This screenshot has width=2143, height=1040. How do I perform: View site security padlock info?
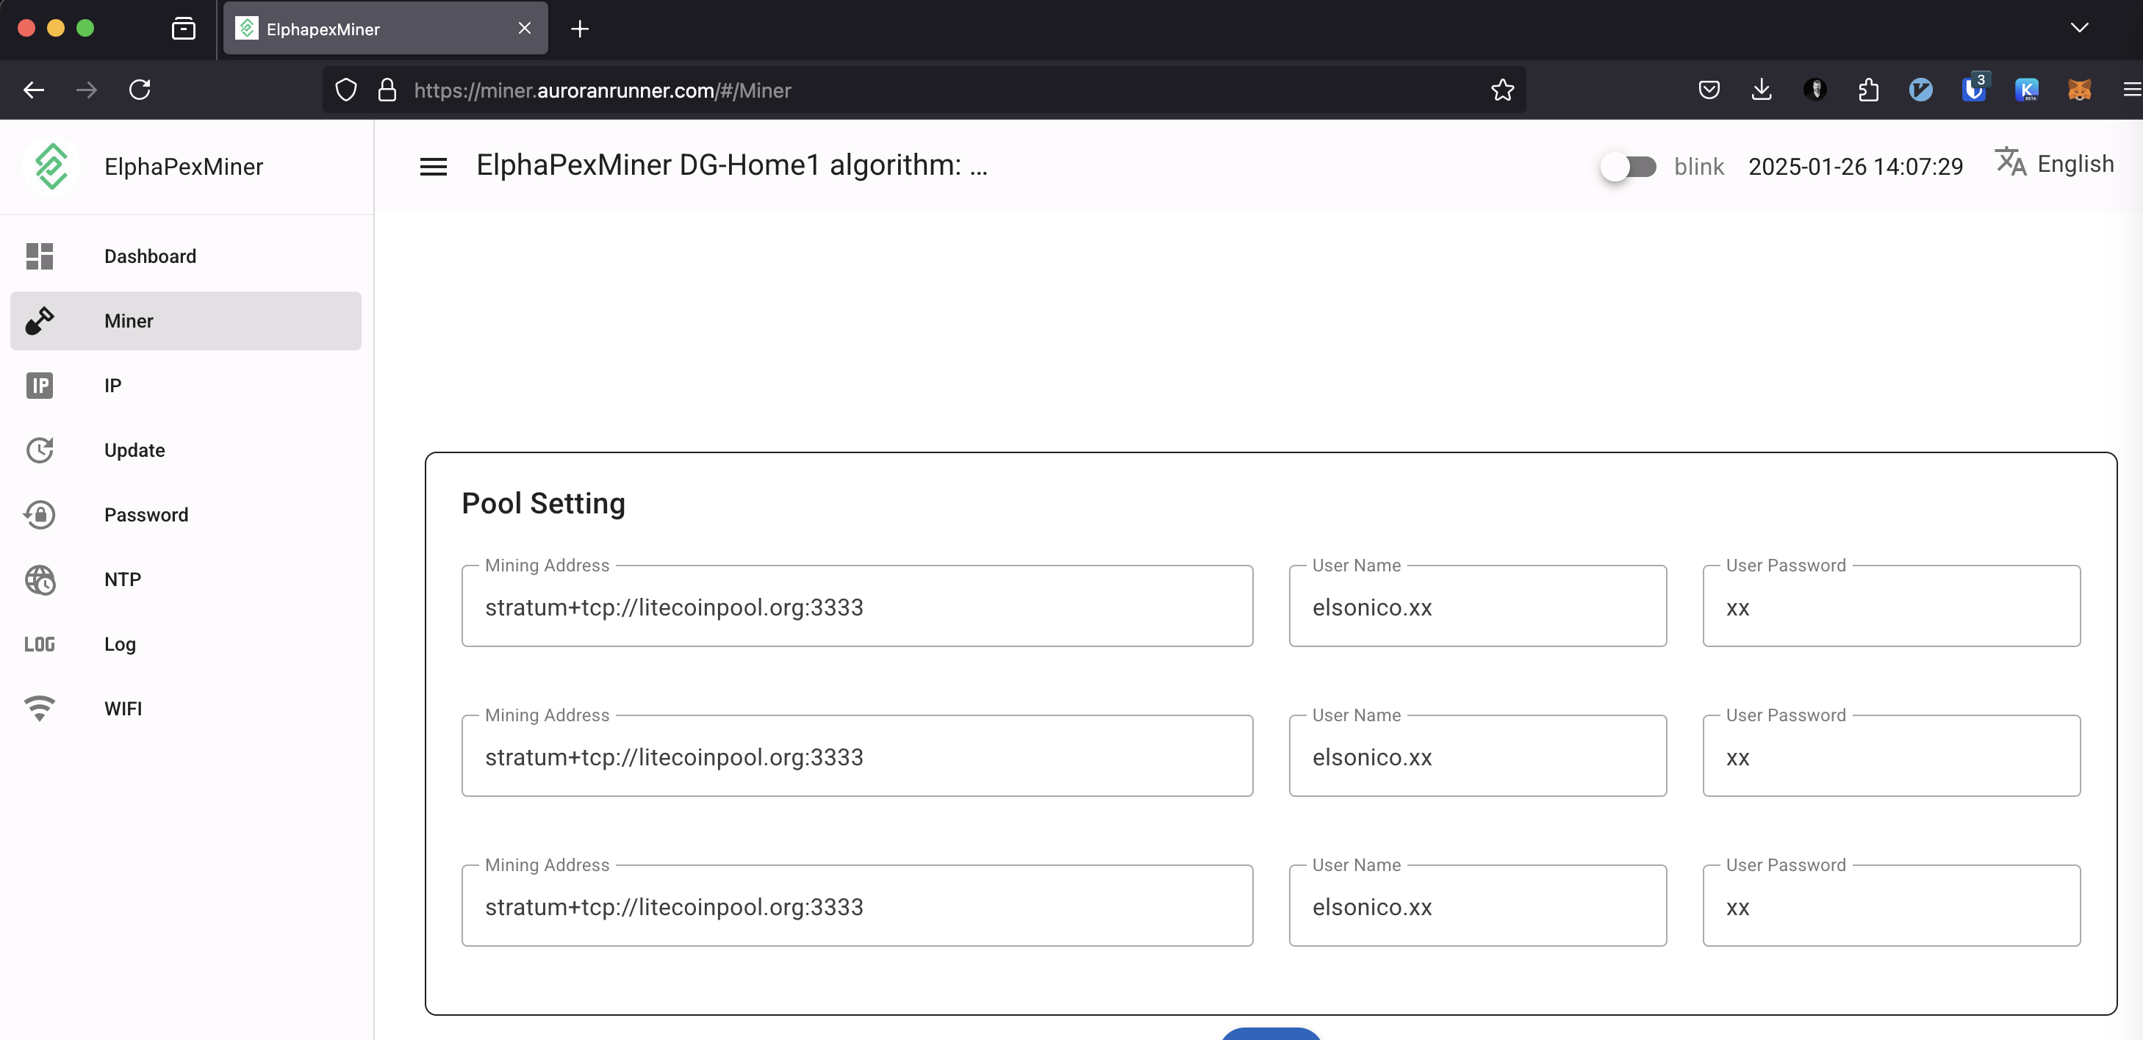387,90
